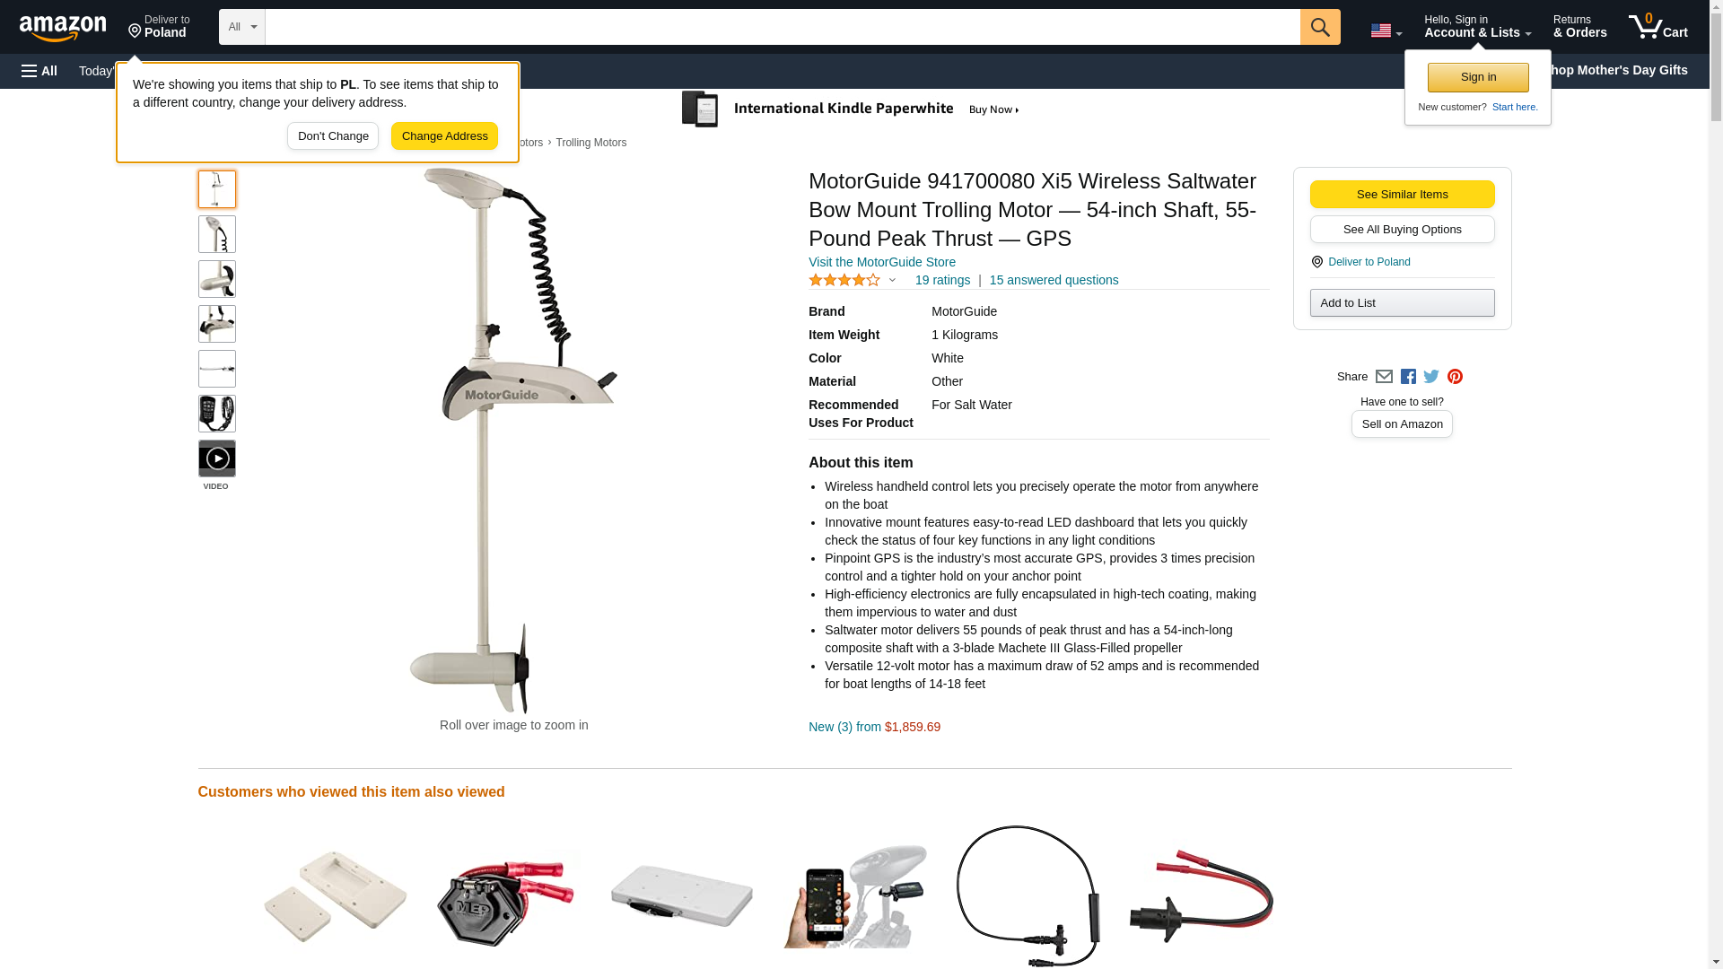This screenshot has height=969, width=1723.
Task: Click the yellow Sign in button
Action: 1477,77
